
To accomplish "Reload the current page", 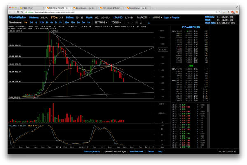I will click(18, 12).
